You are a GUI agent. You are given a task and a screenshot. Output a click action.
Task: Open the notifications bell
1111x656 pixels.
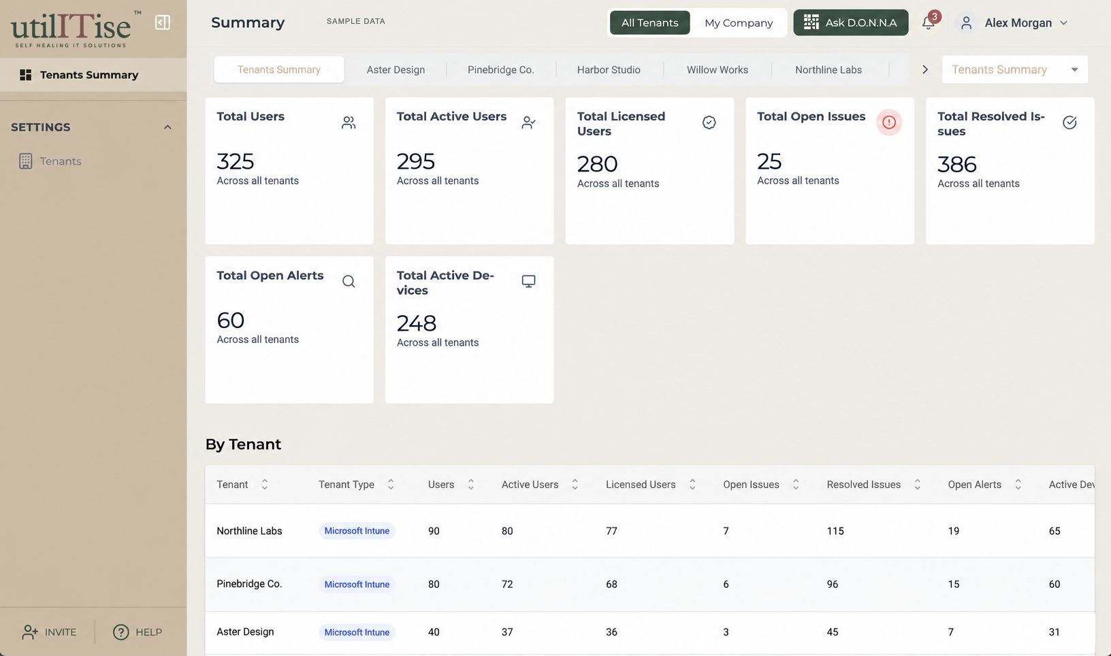pyautogui.click(x=928, y=22)
